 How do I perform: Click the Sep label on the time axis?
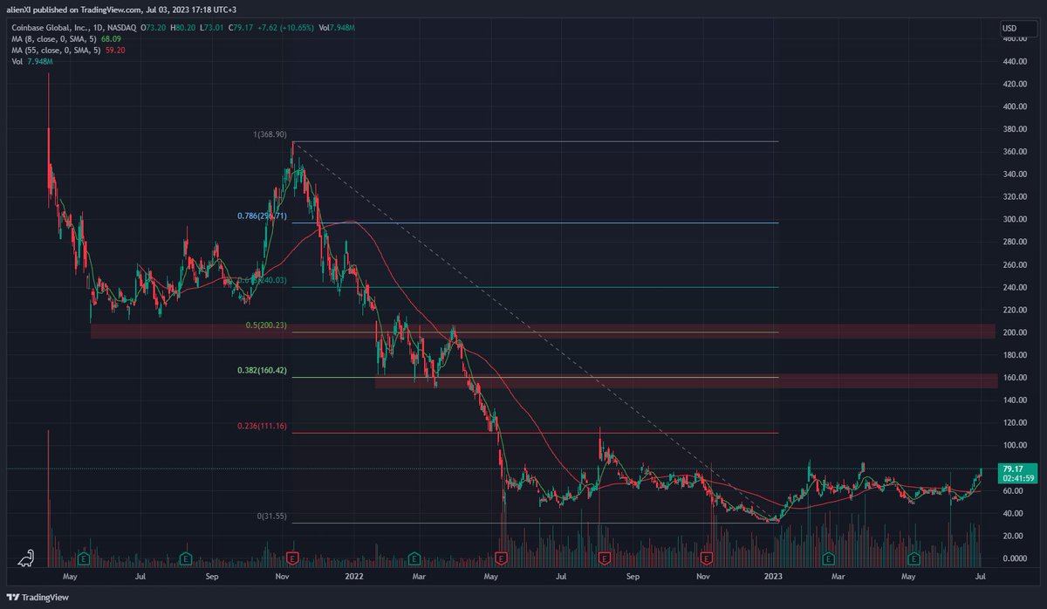click(x=211, y=577)
